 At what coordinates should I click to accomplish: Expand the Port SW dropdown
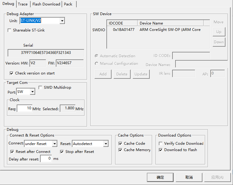coord(32,92)
